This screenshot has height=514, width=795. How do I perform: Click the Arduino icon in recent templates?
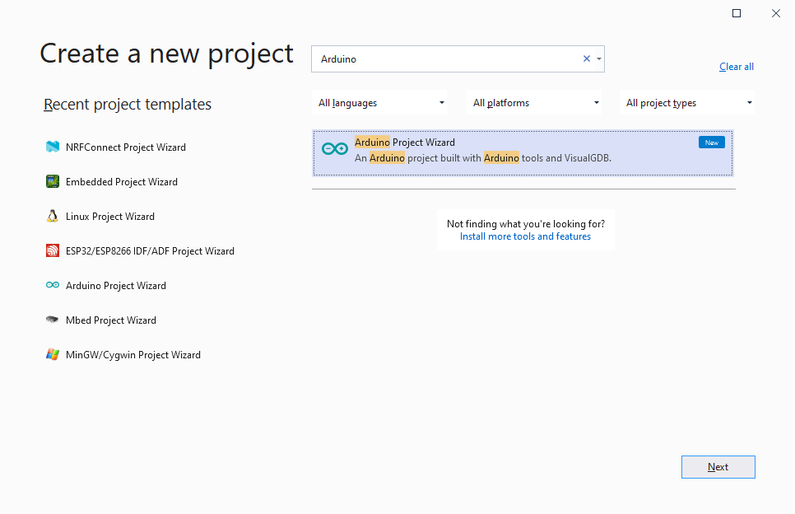click(x=53, y=286)
